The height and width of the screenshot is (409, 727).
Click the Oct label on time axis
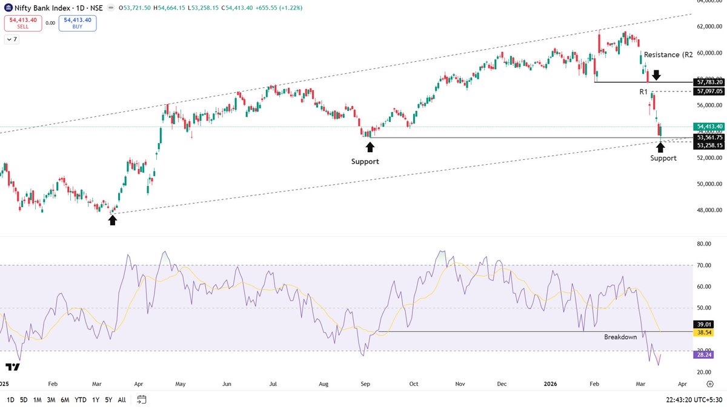[x=414, y=384]
